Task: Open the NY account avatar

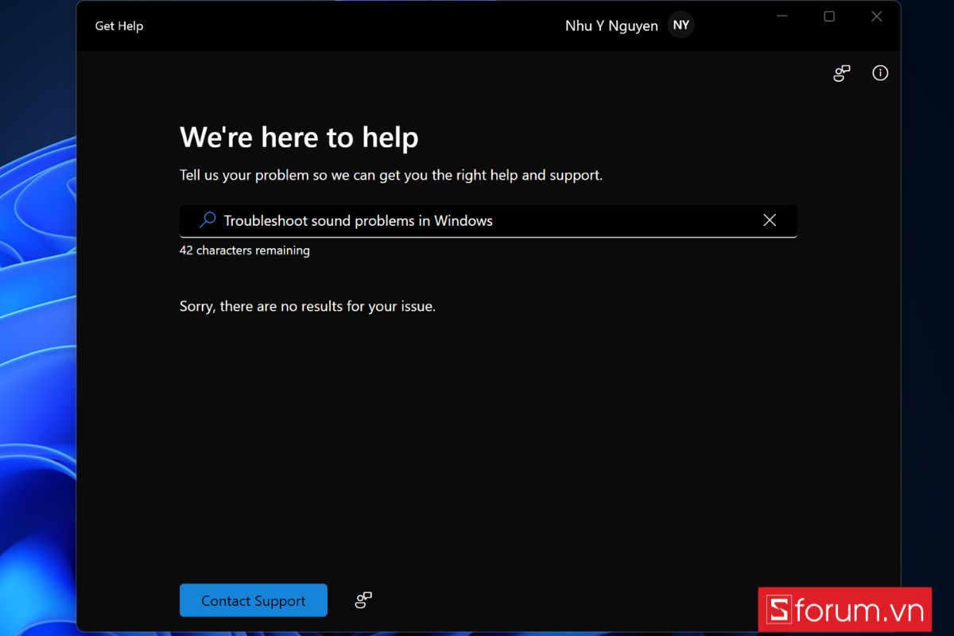Action: click(x=681, y=25)
